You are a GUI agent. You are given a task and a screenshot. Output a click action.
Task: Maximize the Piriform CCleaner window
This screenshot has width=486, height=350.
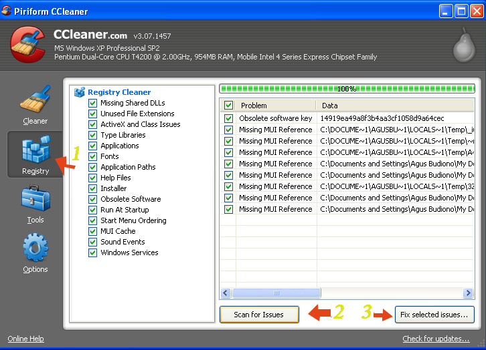[x=461, y=11]
